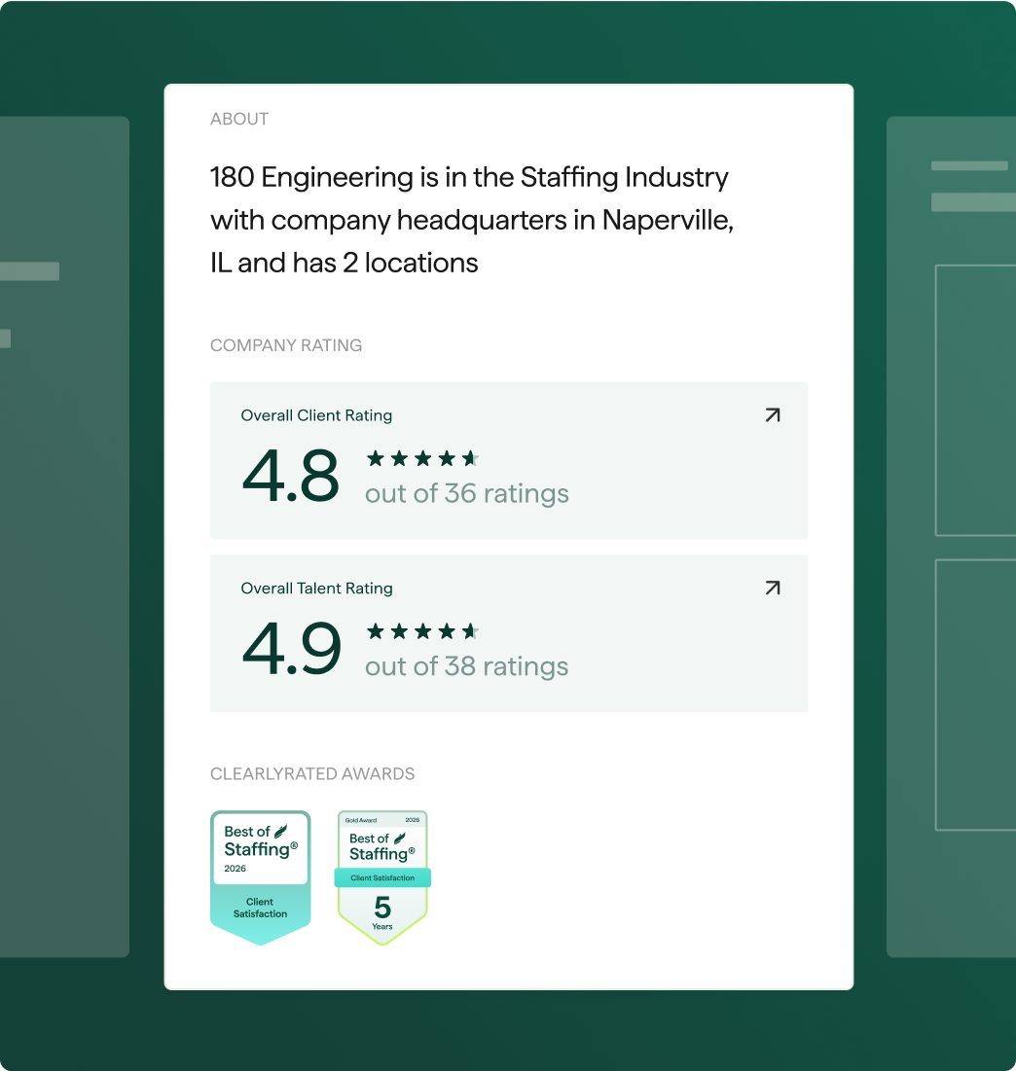Click the Overall Talent Rating label
Screen dimensions: 1016x1071
click(x=316, y=589)
